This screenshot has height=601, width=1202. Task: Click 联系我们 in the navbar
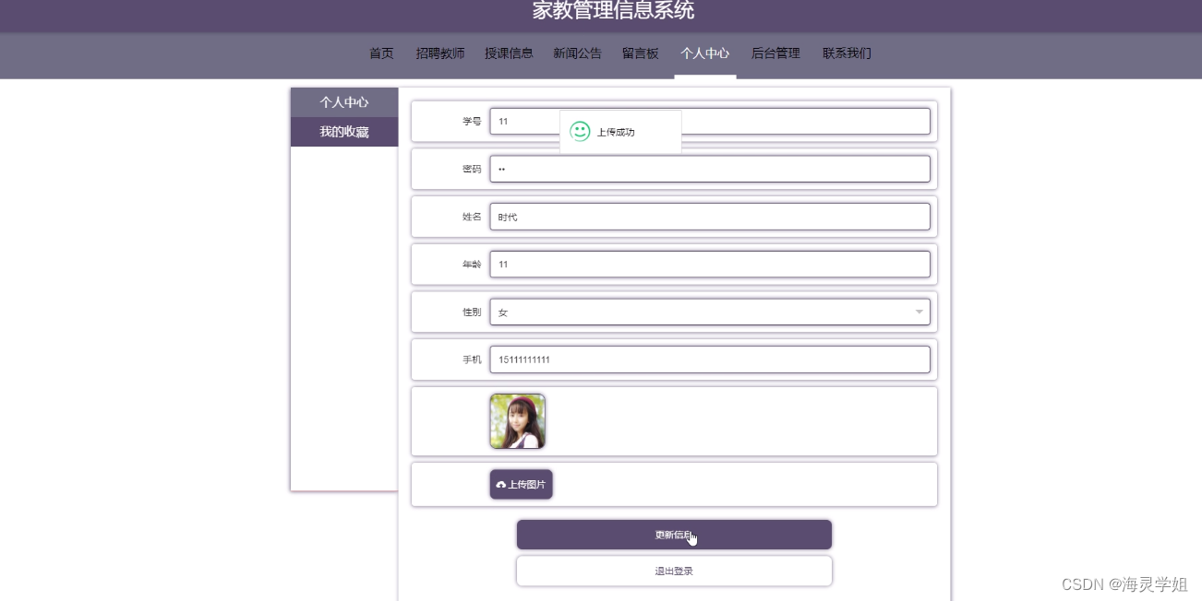(845, 53)
